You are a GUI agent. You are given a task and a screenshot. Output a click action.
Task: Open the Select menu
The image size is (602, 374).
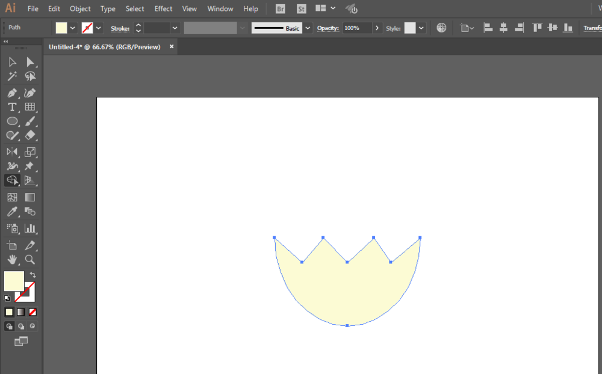click(135, 8)
